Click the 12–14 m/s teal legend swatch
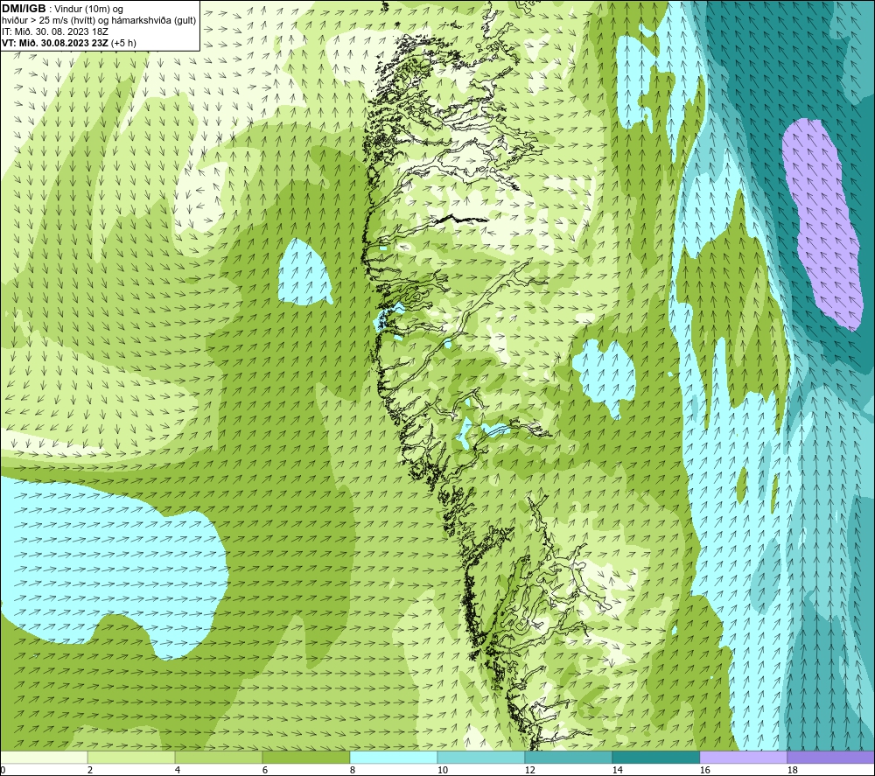The height and width of the screenshot is (776, 875). 568,757
